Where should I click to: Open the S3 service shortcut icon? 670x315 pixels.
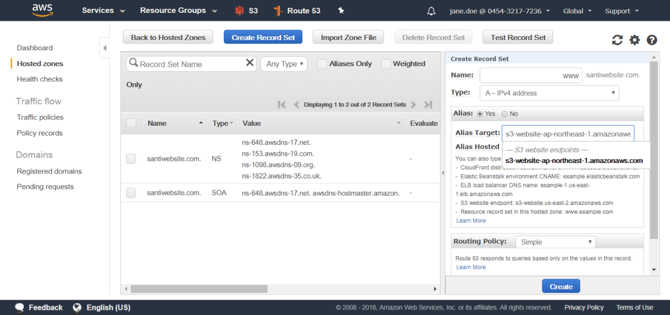pyautogui.click(x=239, y=10)
